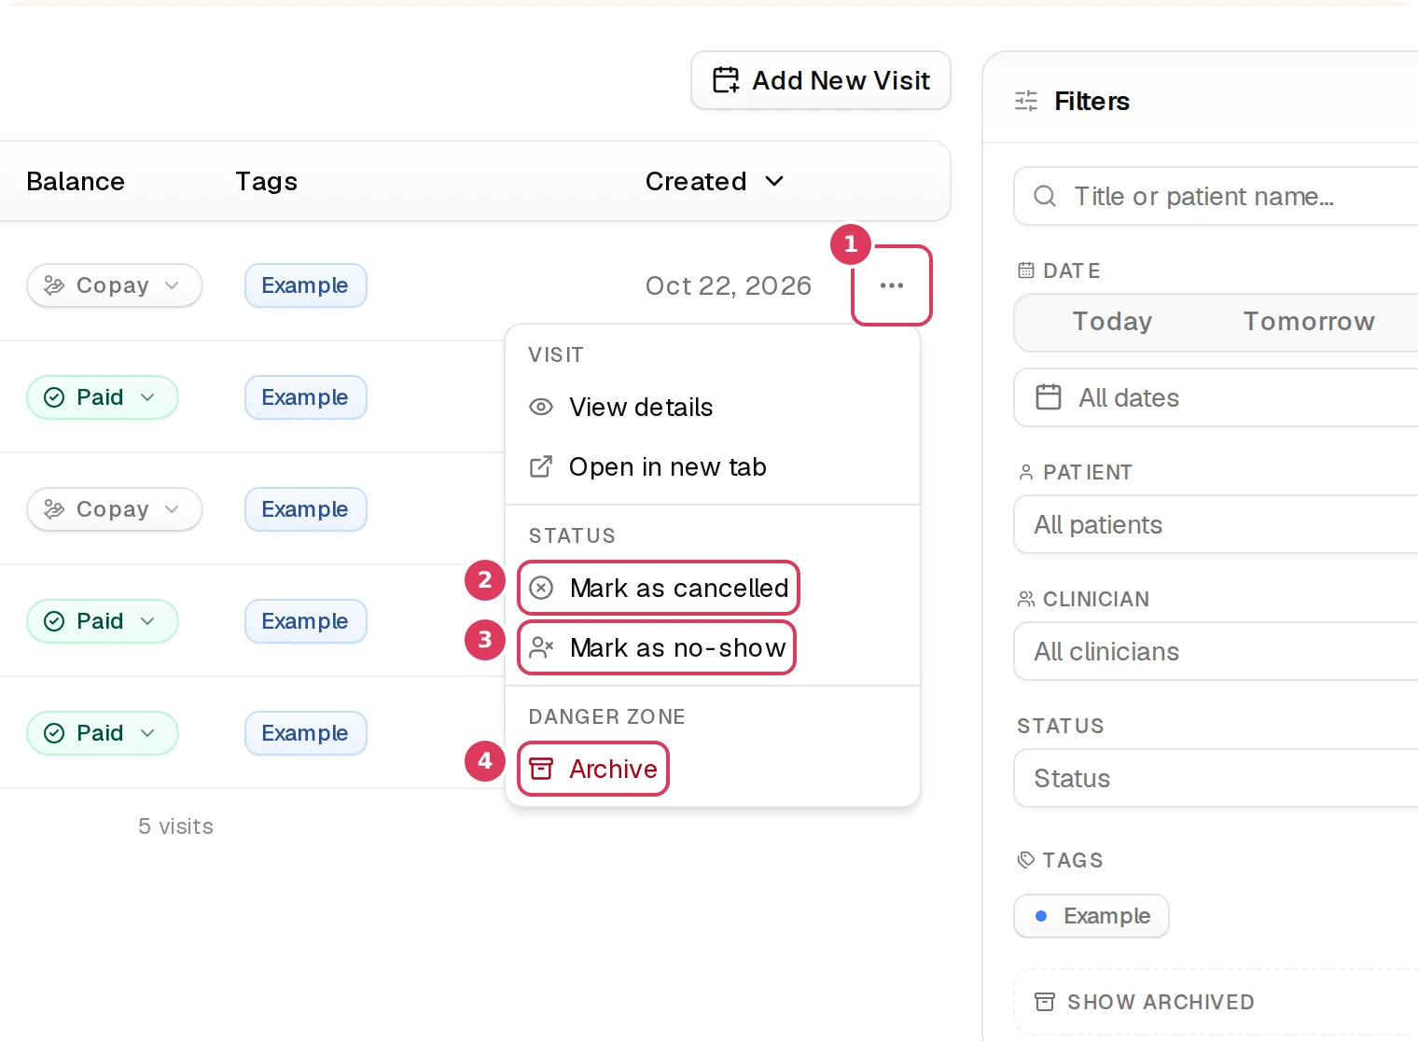This screenshot has height=1041, width=1418.
Task: Click the check circle icon in fifth row Paid
Action: click(54, 733)
